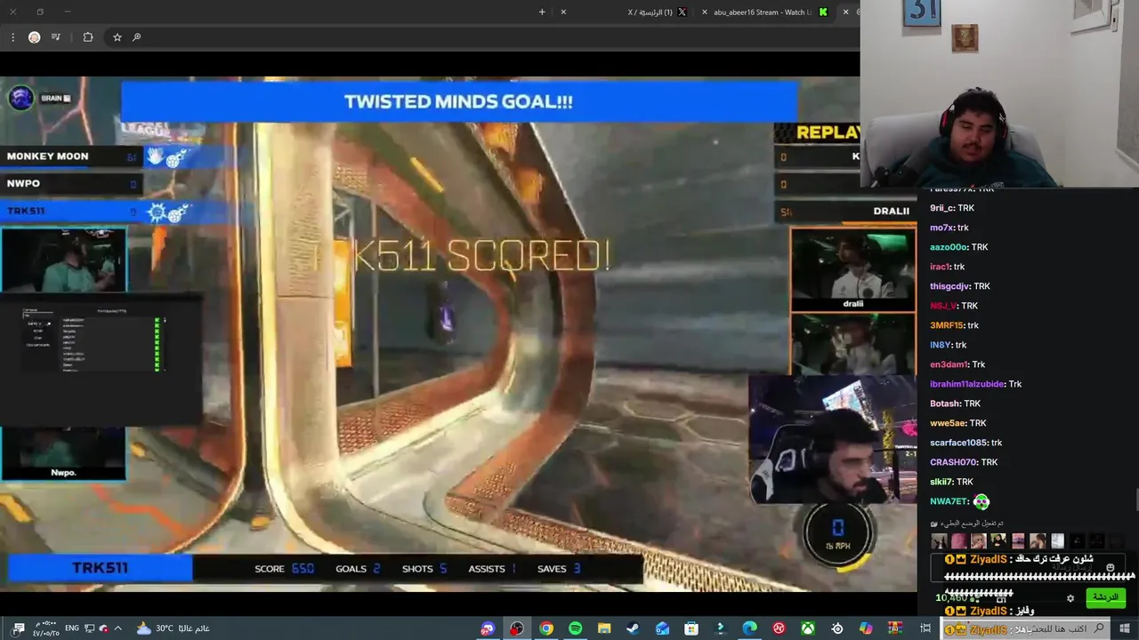This screenshot has height=640, width=1139.
Task: Click username slkii7 in chat
Action: click(x=941, y=482)
